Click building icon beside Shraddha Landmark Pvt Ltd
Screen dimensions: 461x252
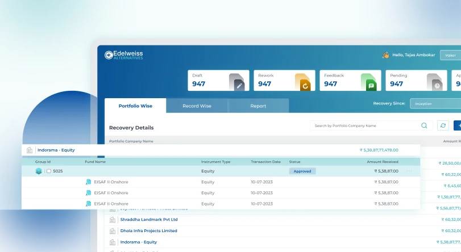click(x=113, y=220)
